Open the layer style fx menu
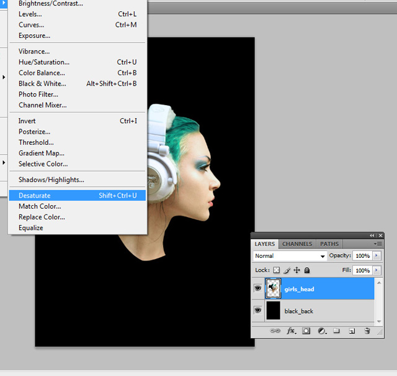This screenshot has height=376, width=397. click(290, 331)
